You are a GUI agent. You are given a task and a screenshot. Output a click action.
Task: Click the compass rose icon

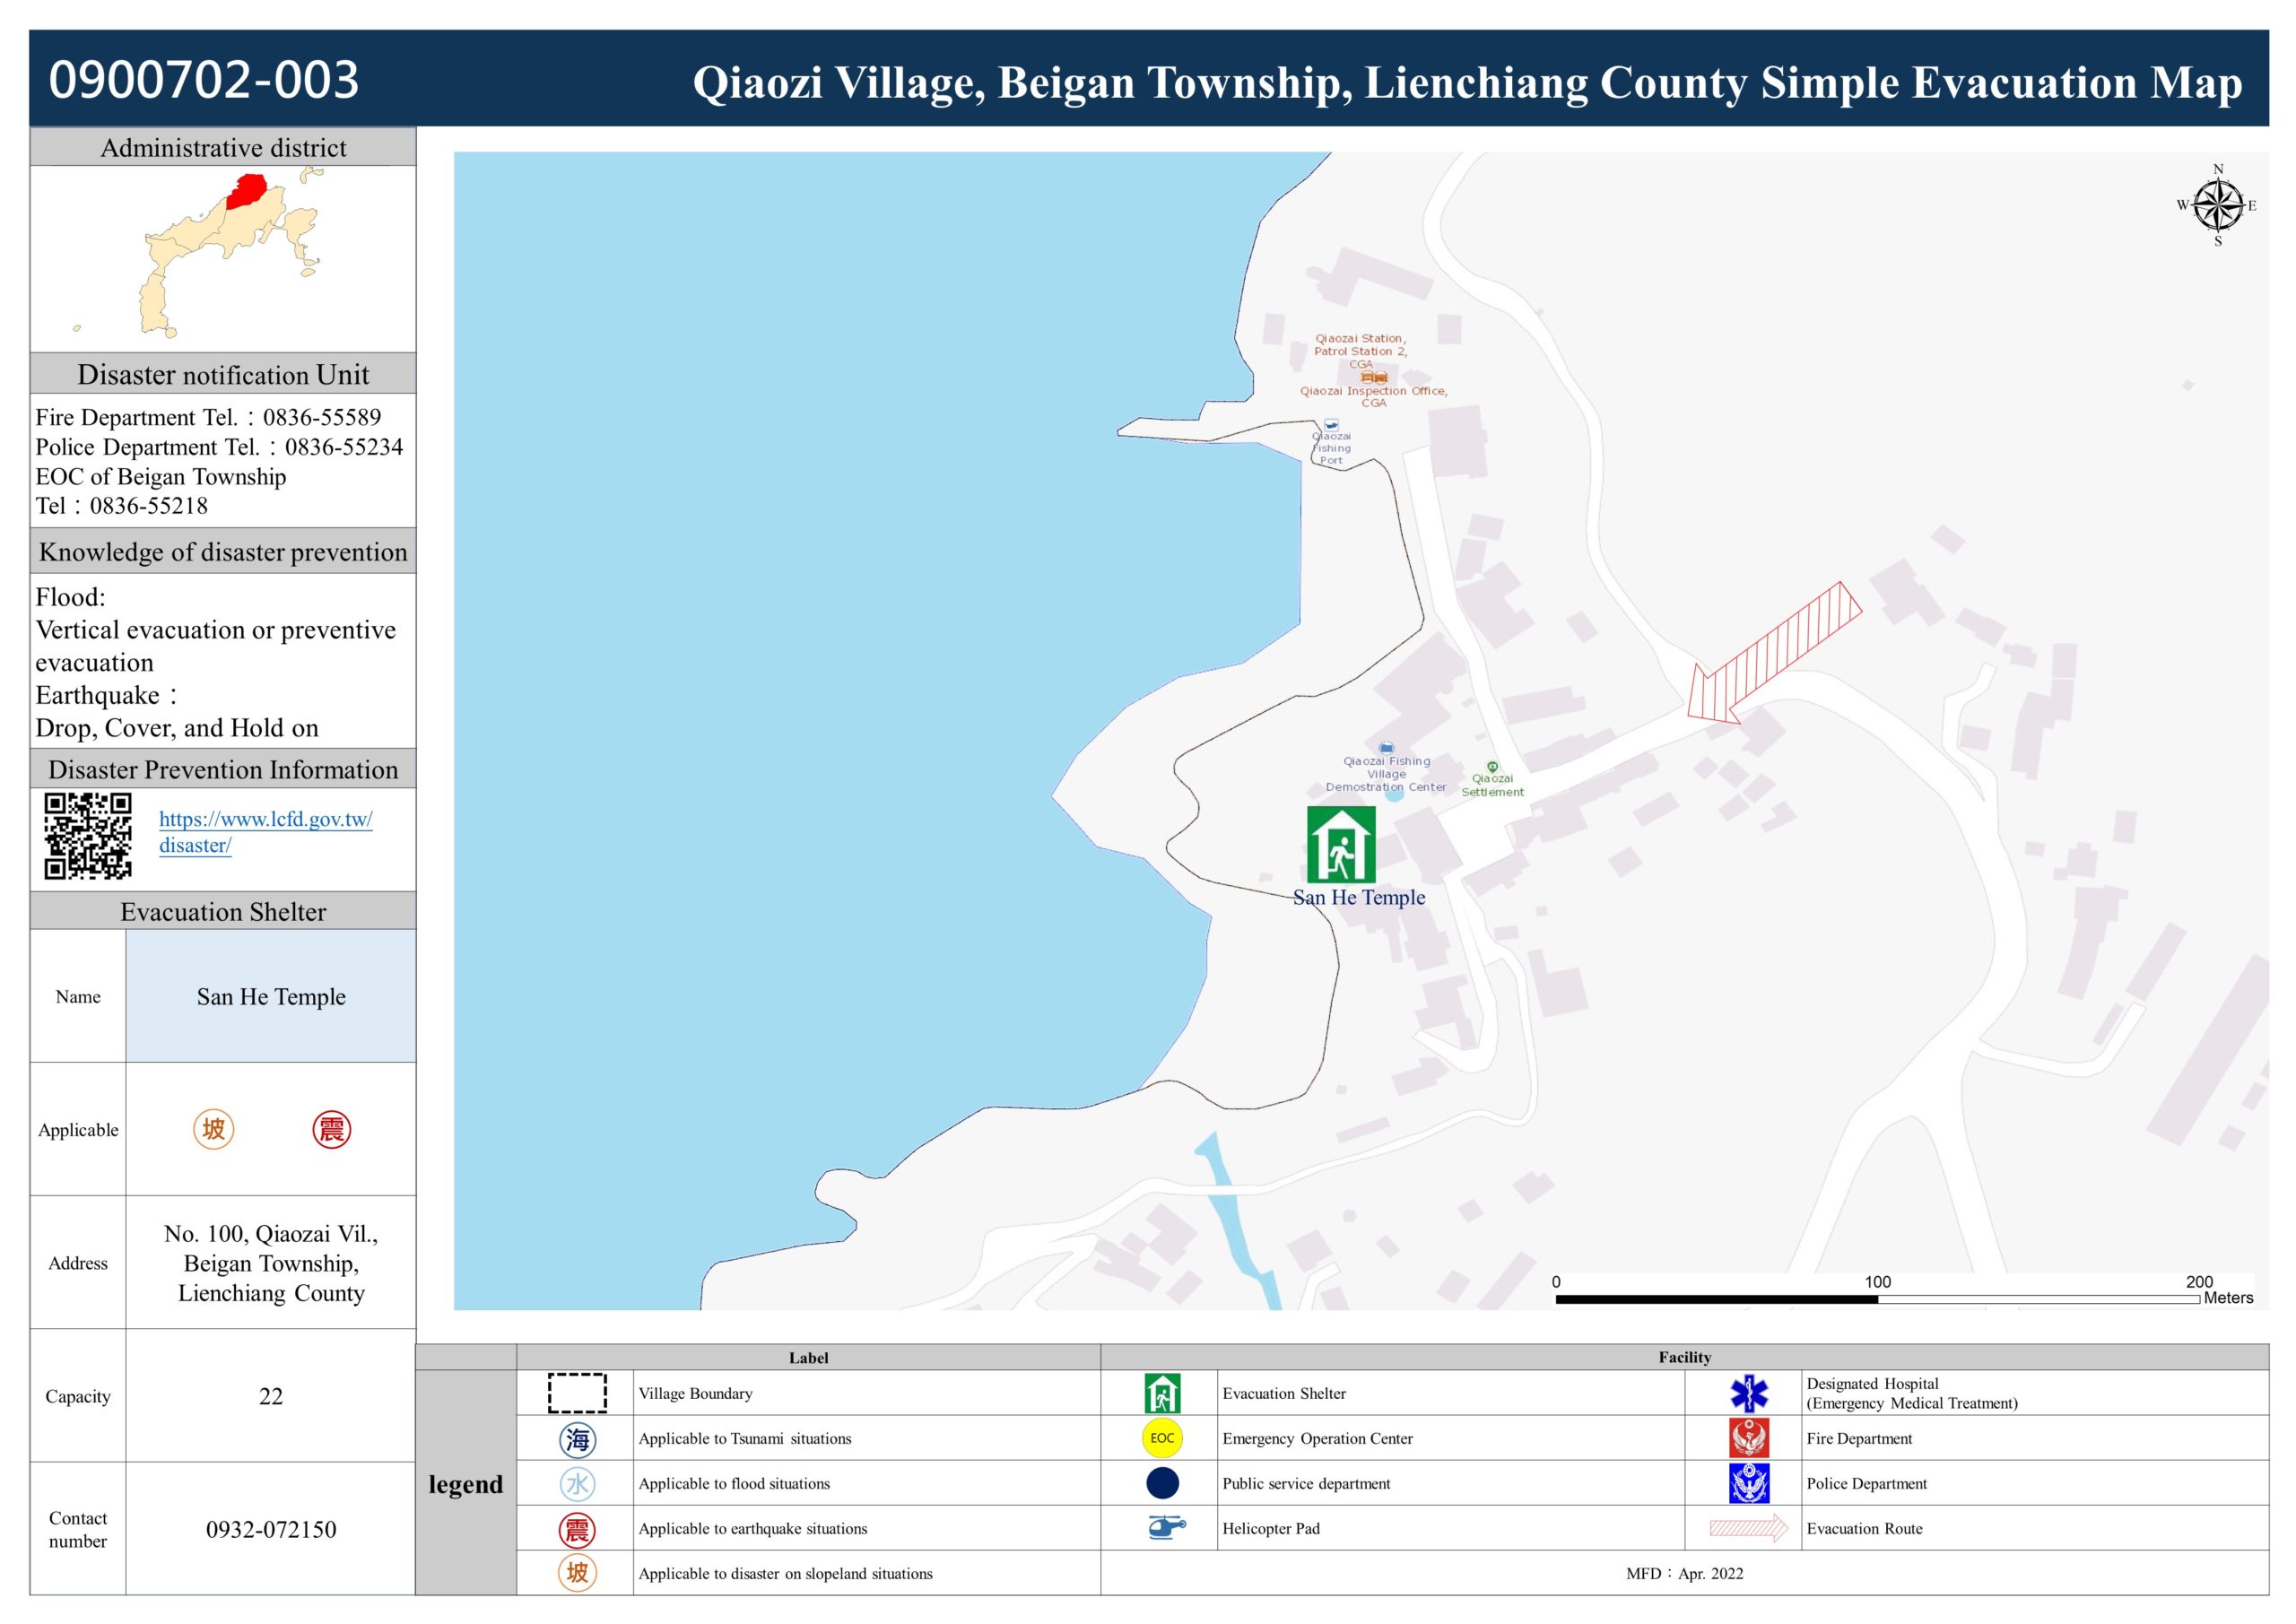pyautogui.click(x=2217, y=205)
